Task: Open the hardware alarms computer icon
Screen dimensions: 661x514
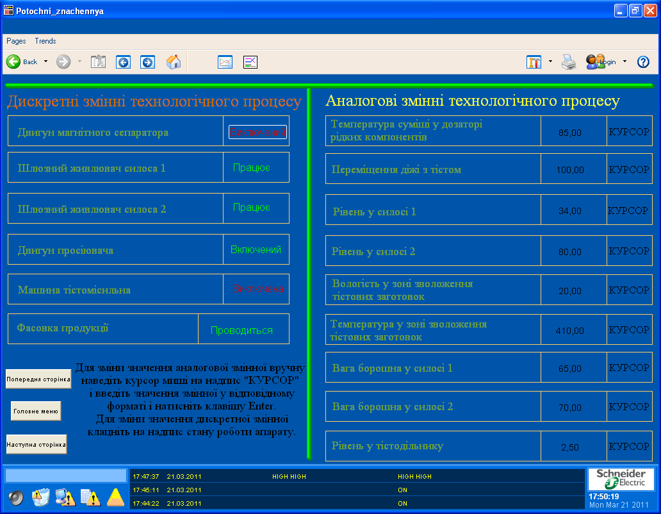Action: (x=65, y=497)
